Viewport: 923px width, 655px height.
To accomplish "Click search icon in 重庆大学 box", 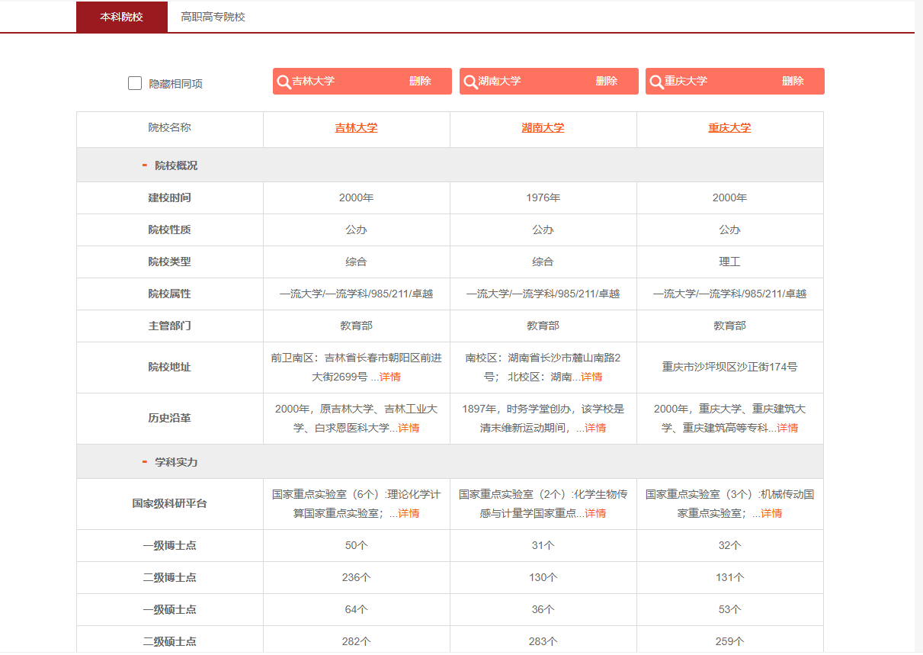I will [656, 82].
